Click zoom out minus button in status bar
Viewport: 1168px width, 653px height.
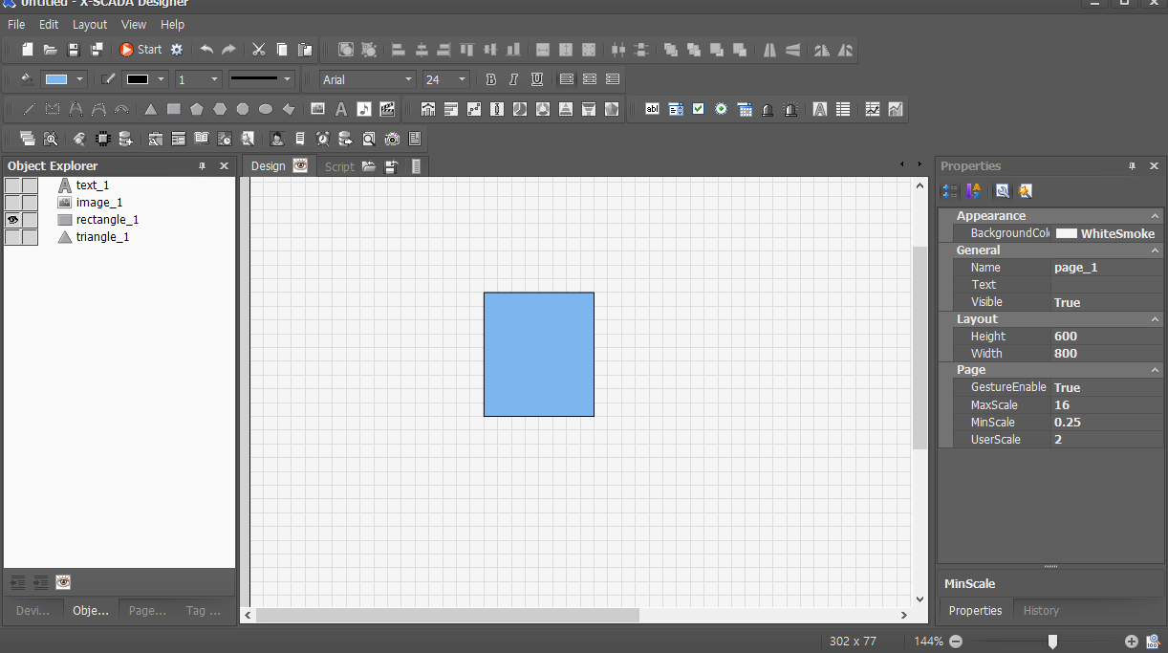(x=955, y=642)
